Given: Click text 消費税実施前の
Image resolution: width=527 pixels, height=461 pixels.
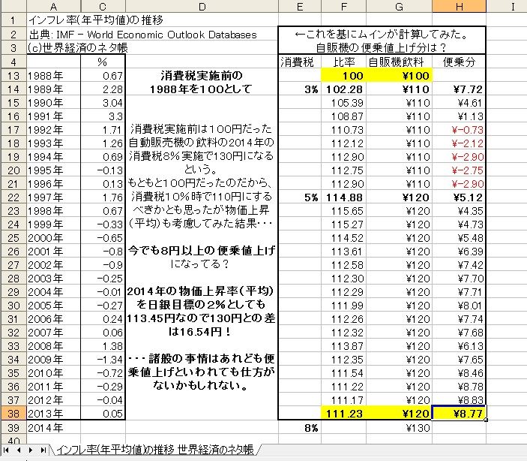Looking at the screenshot, I should [x=202, y=75].
